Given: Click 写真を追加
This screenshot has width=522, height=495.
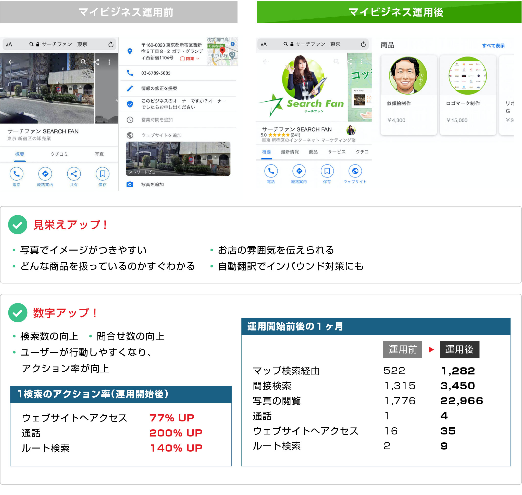Looking at the screenshot, I should [x=152, y=184].
